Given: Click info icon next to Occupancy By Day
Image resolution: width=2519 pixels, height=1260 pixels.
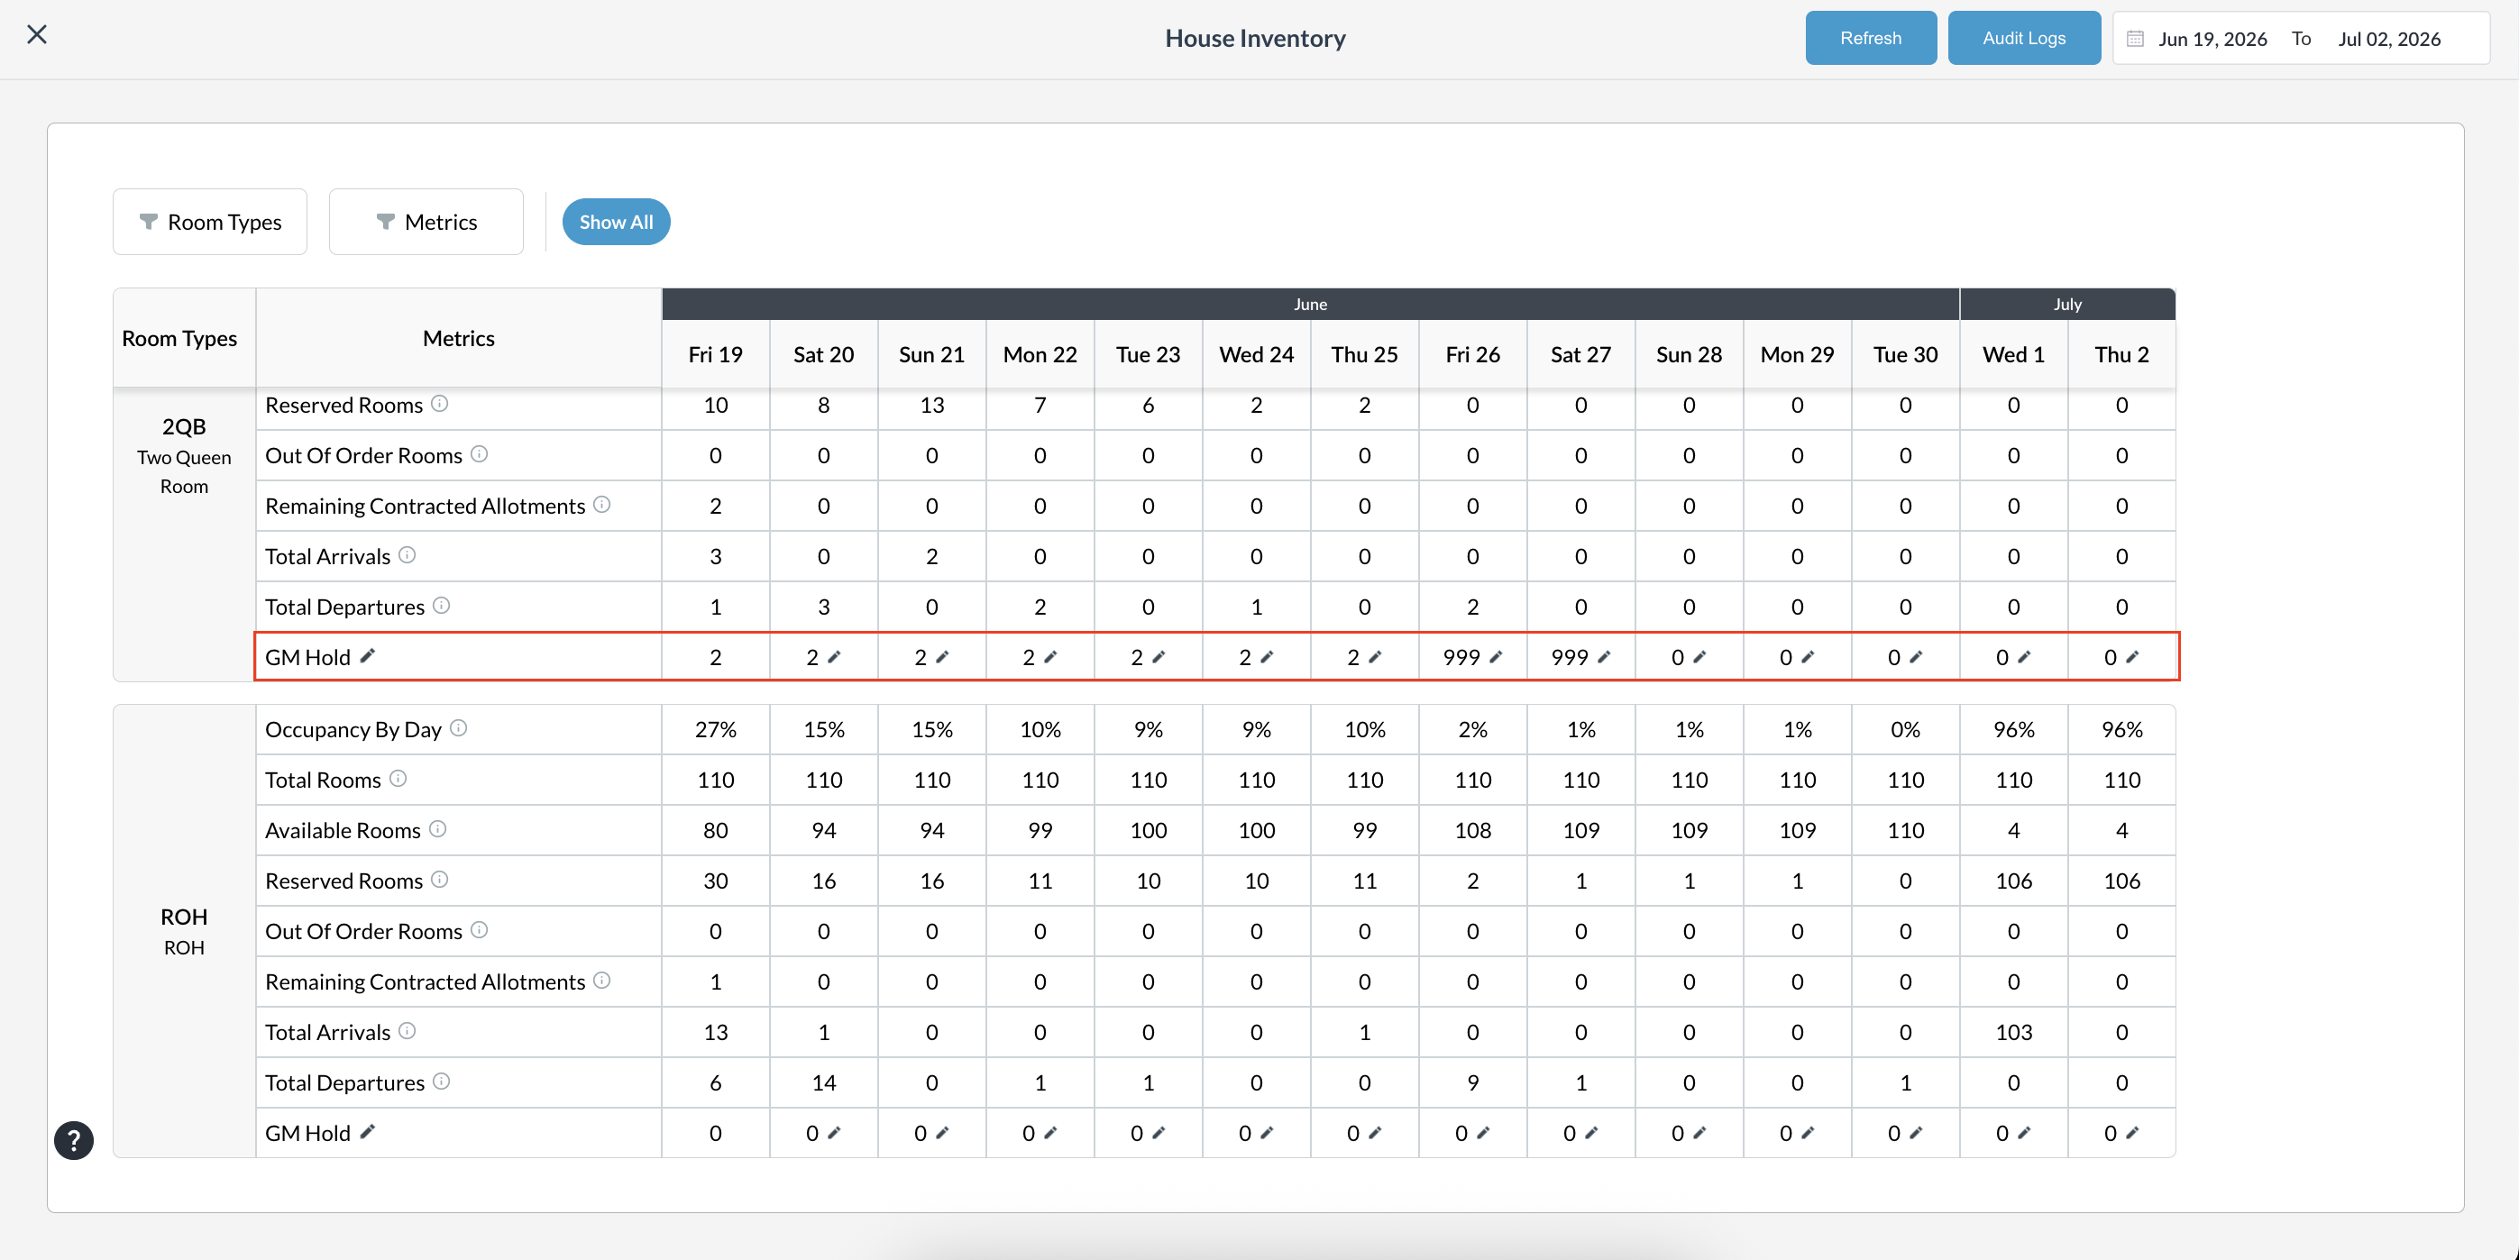Looking at the screenshot, I should click(459, 727).
